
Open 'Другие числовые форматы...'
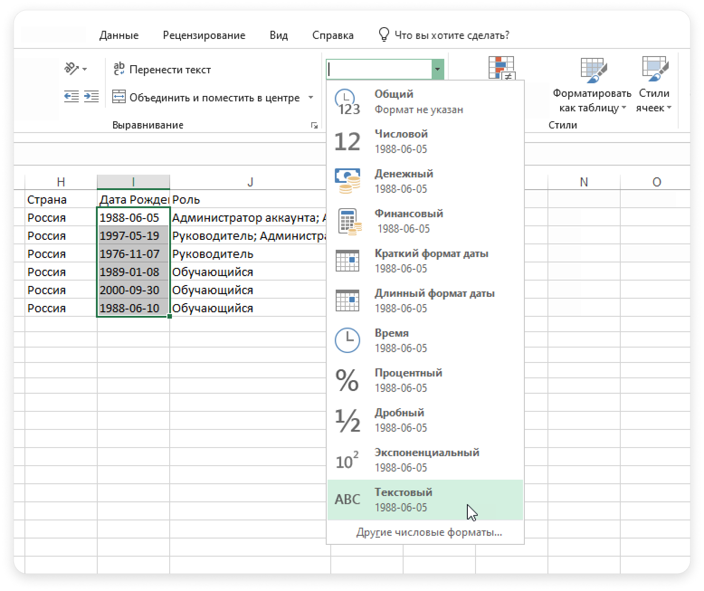pyautogui.click(x=429, y=533)
